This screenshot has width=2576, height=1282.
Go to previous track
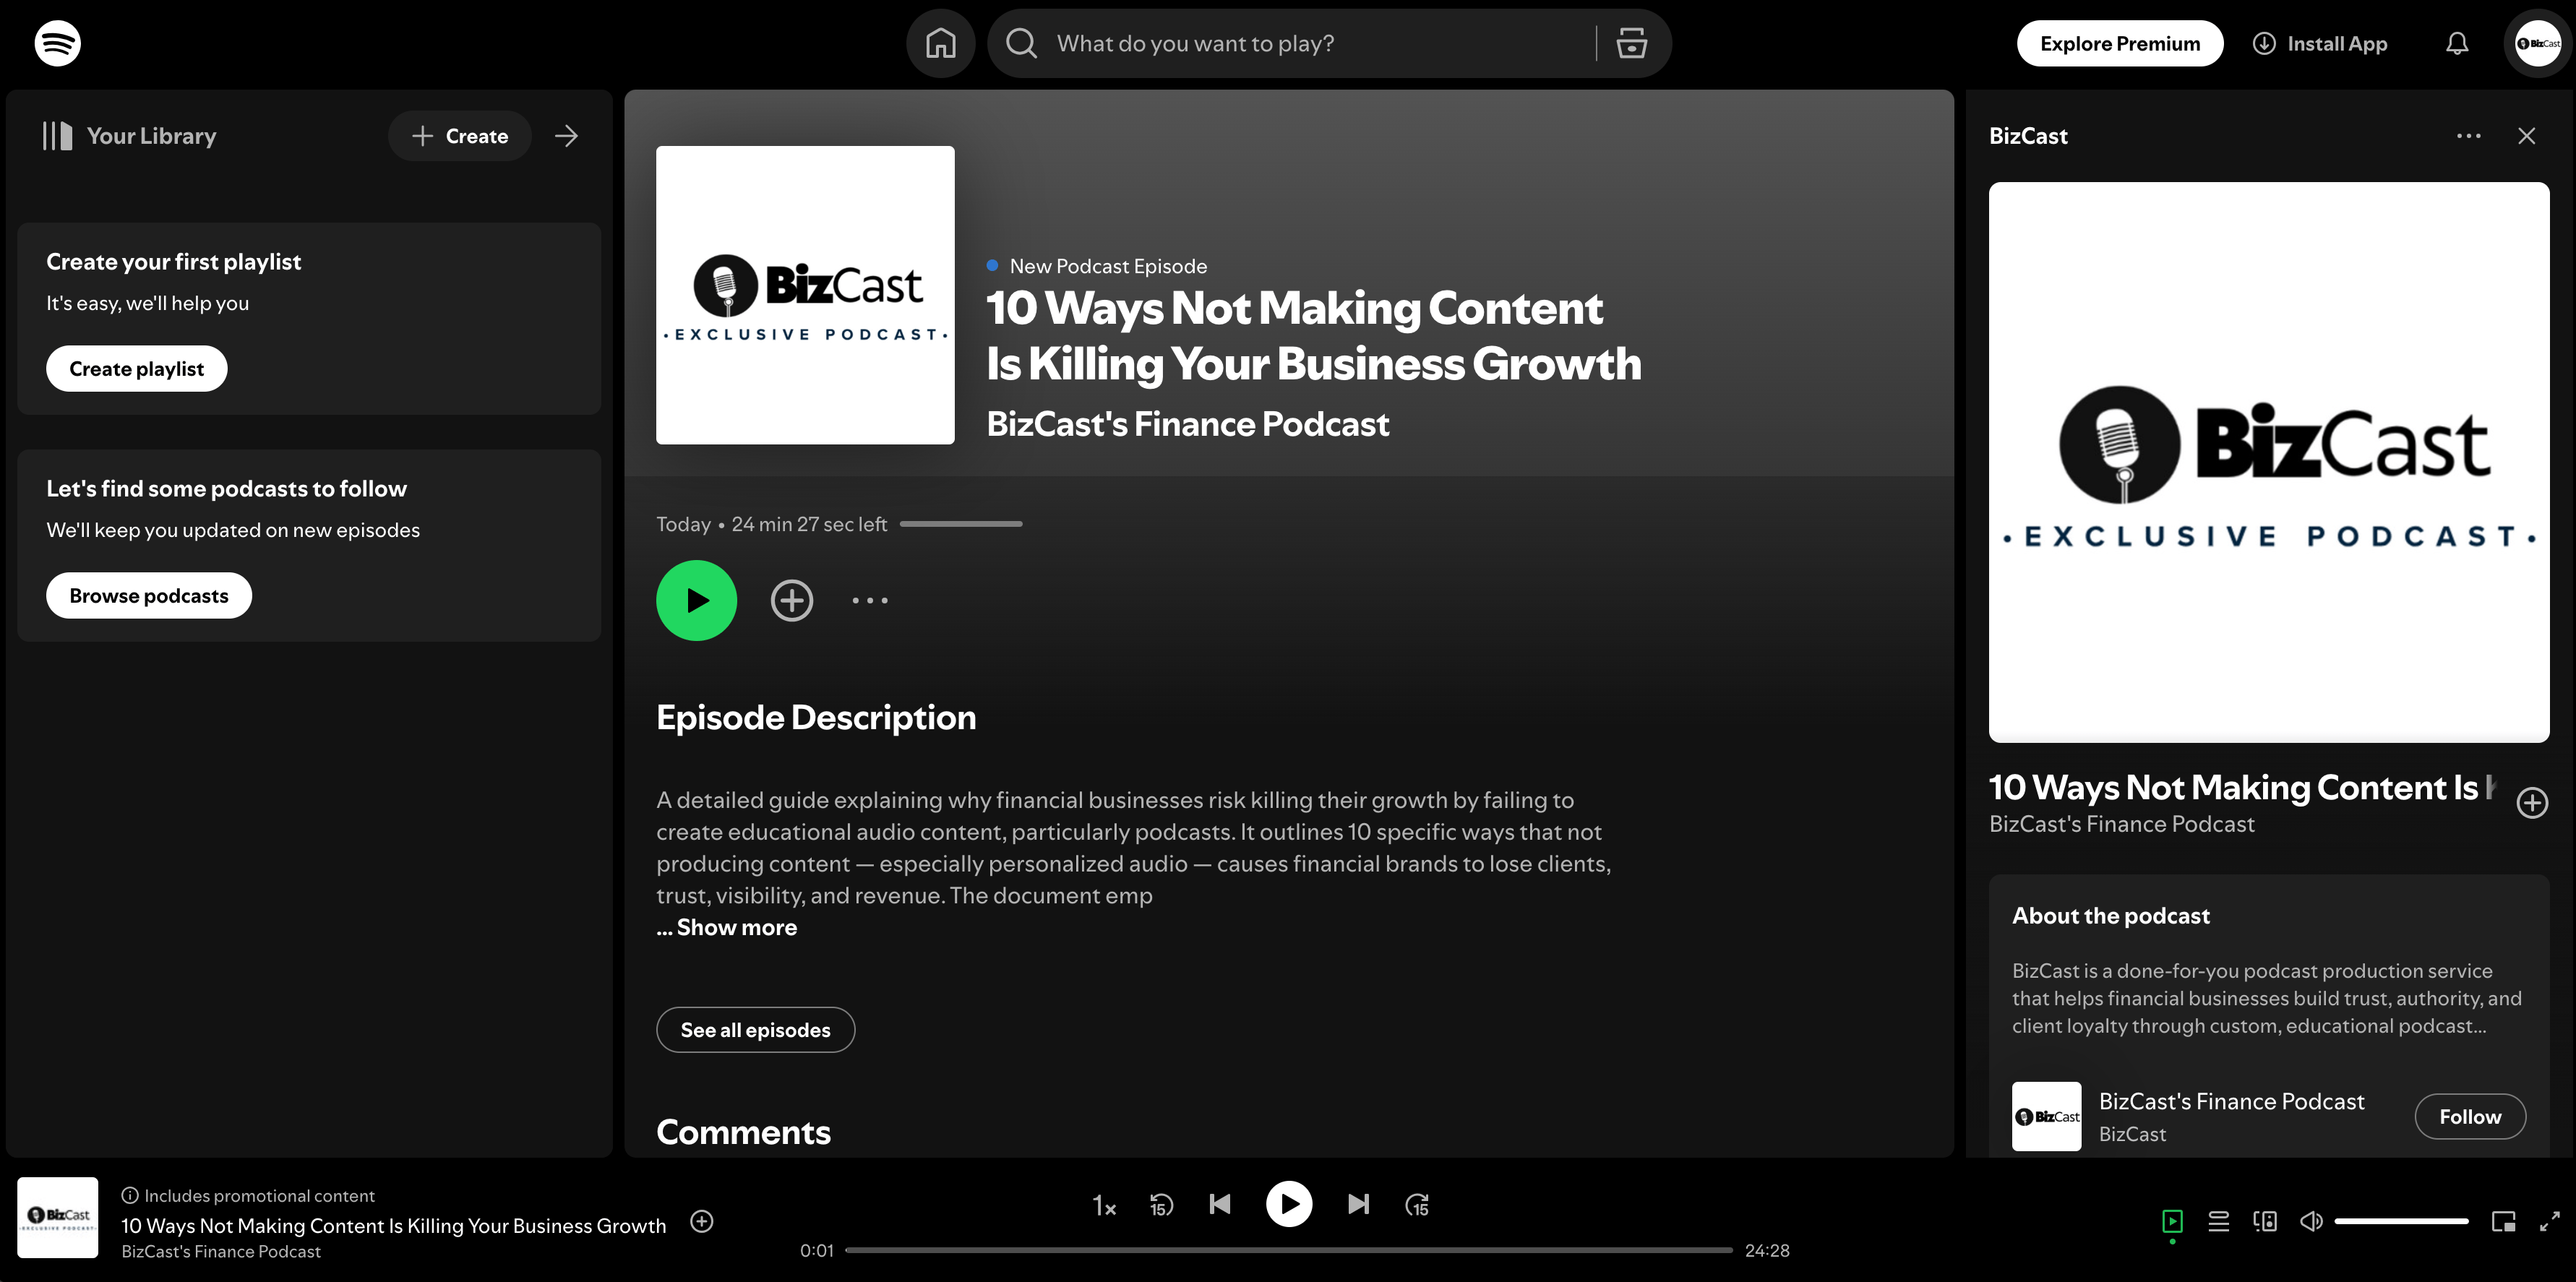click(1219, 1204)
